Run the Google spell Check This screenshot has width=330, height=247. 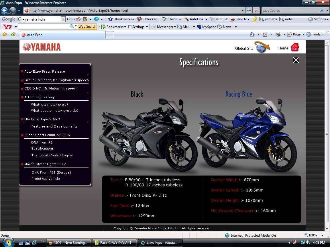(170, 19)
